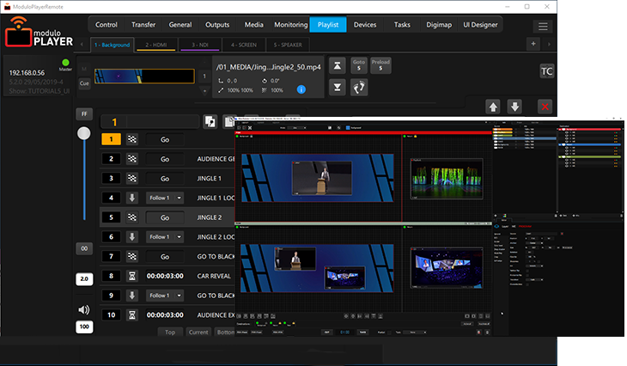
Task: Open the Transfer tab
Action: click(143, 25)
